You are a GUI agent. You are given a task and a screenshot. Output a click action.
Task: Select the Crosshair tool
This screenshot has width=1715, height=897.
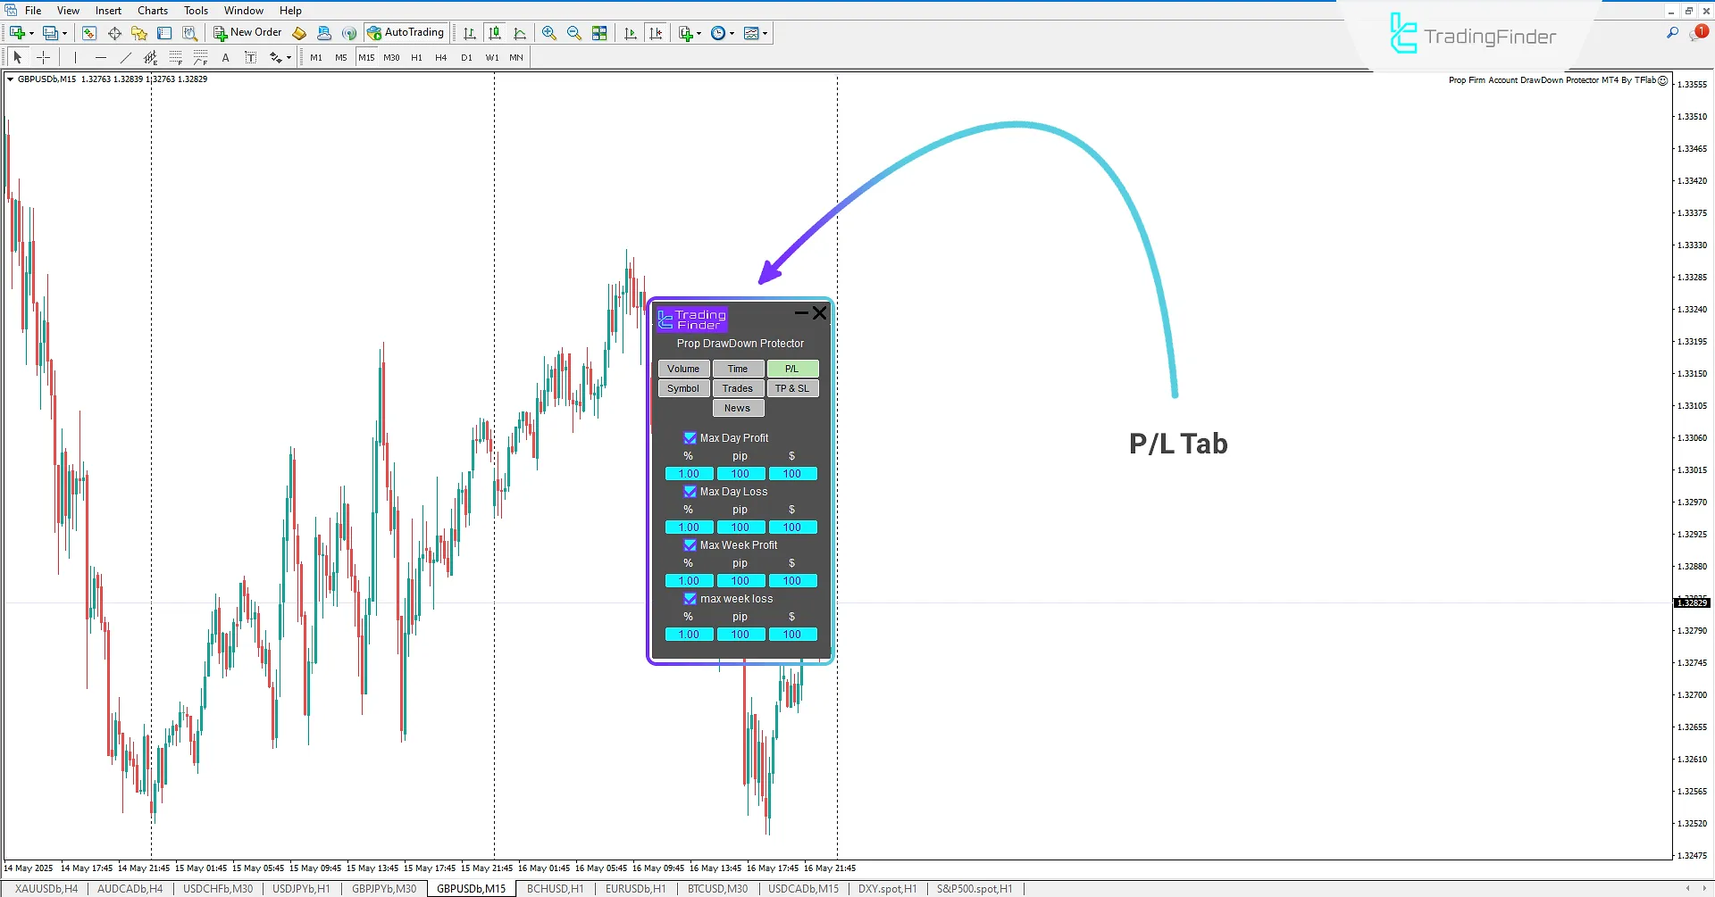[43, 56]
